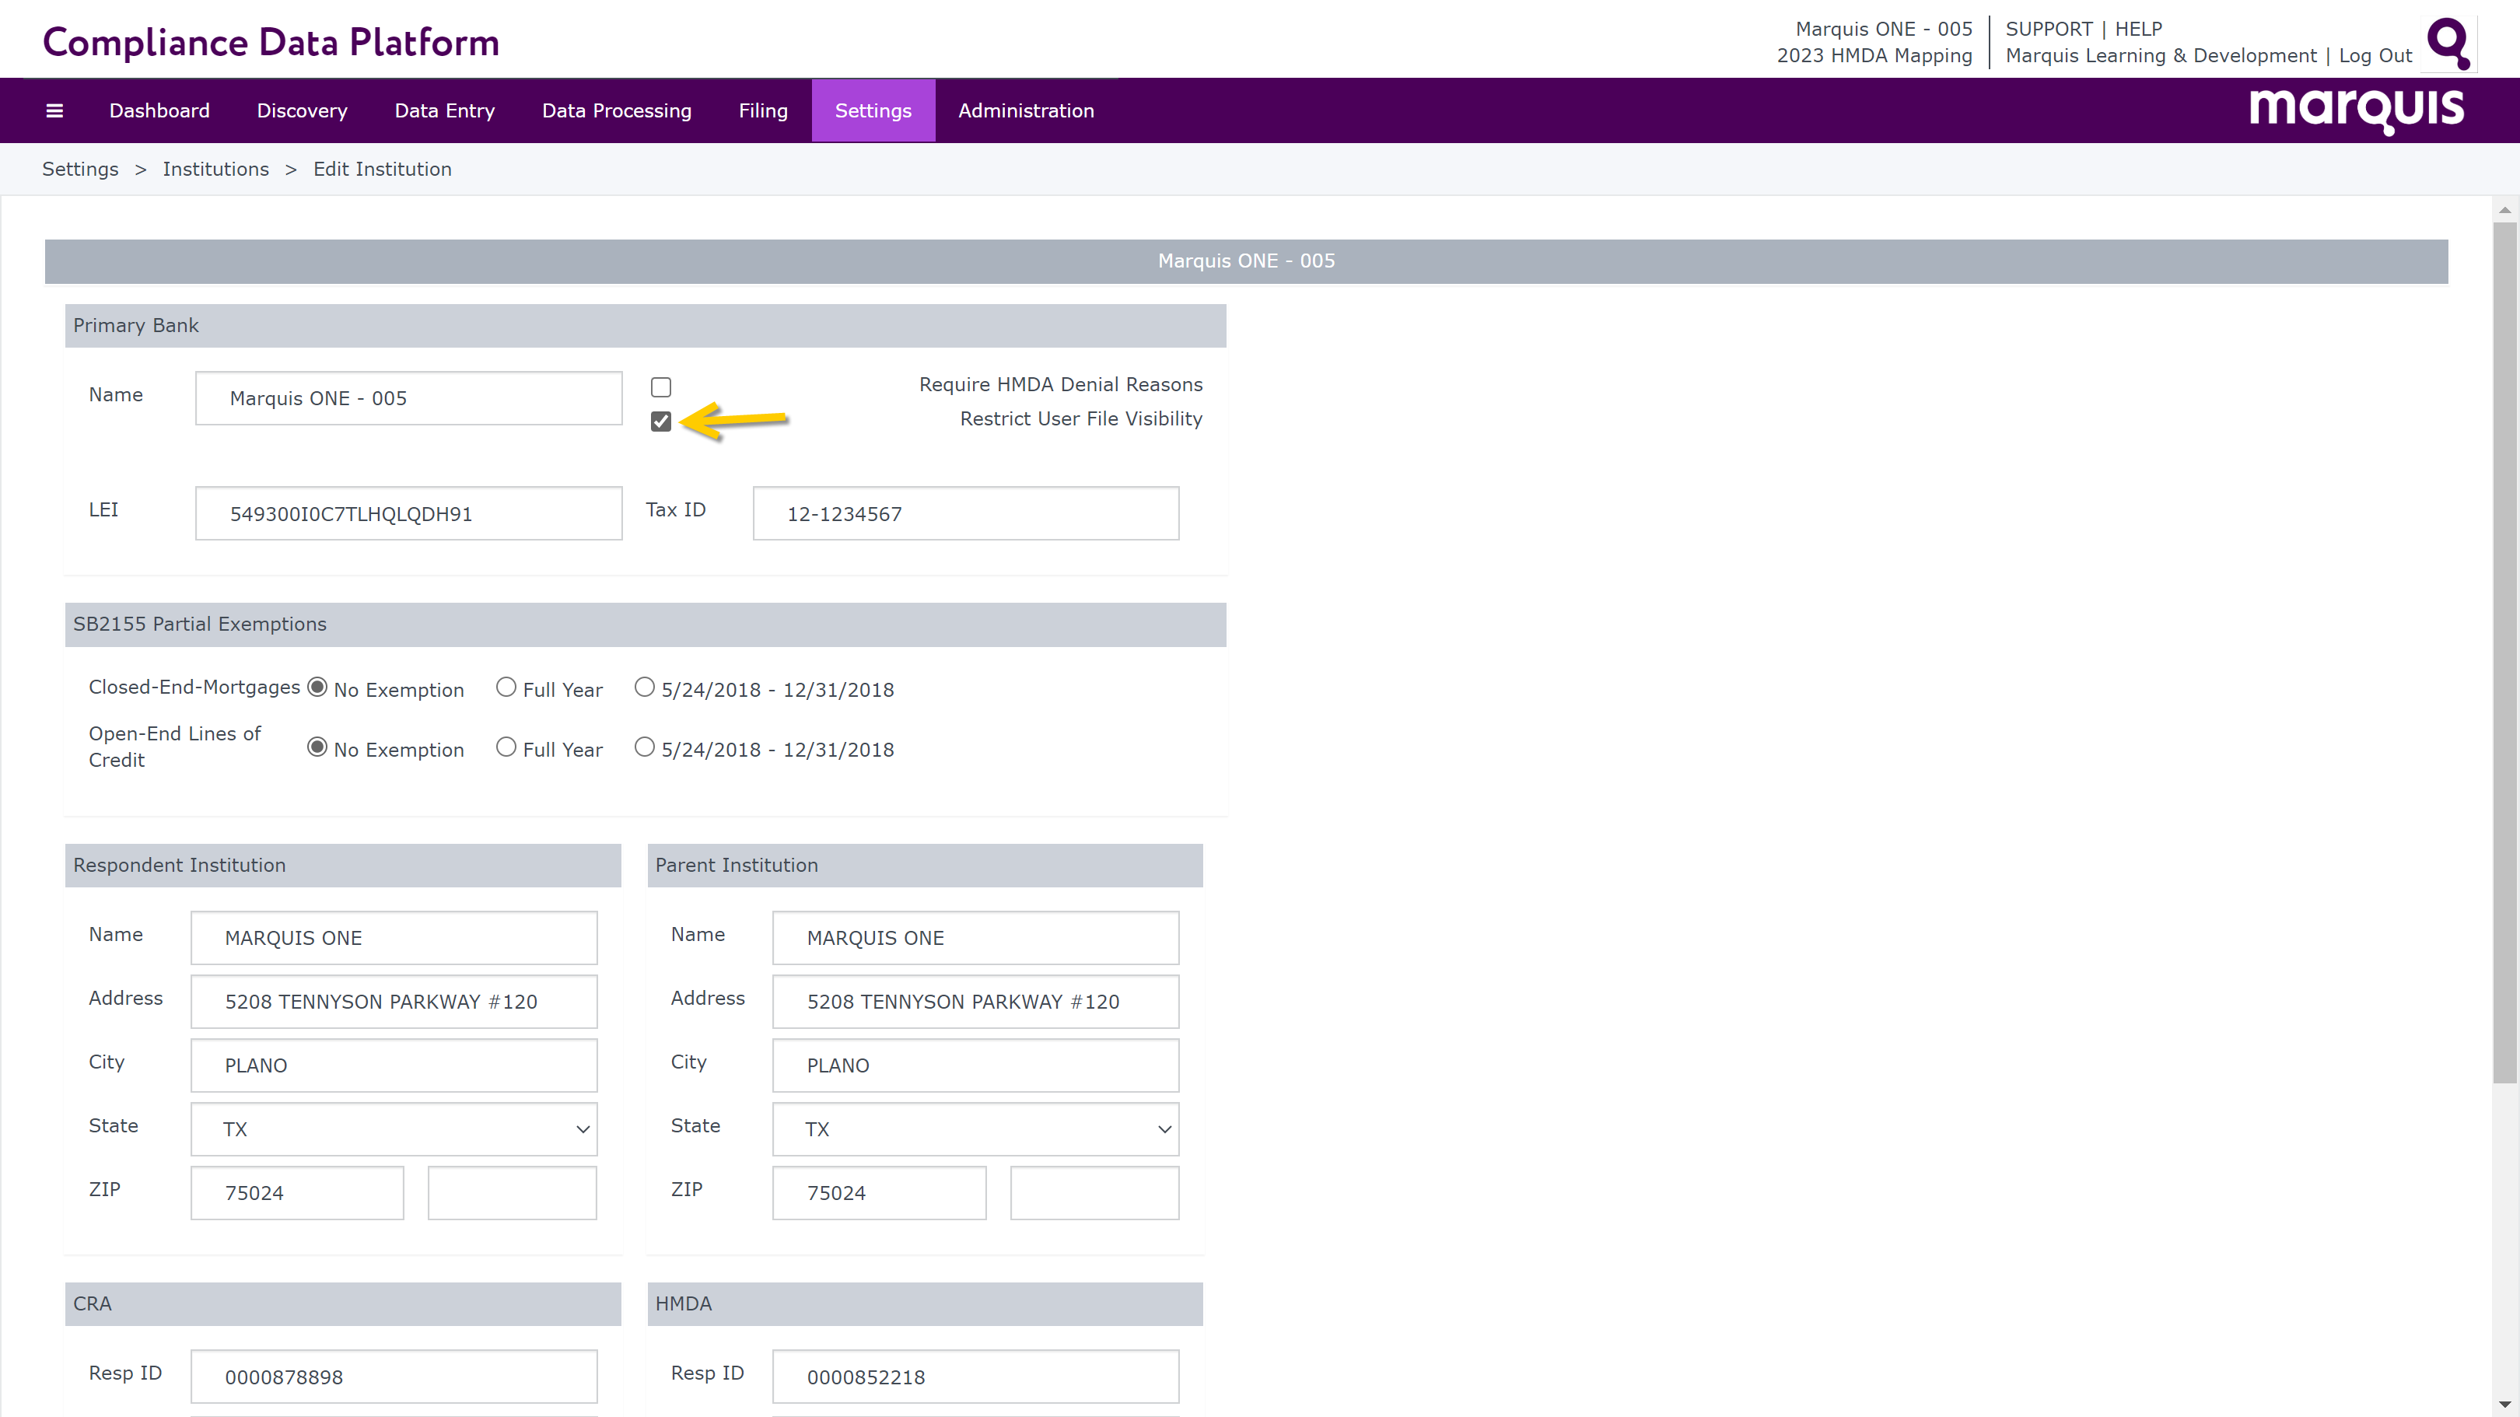Open the Settings menu tab
This screenshot has width=2520, height=1417.
(x=873, y=110)
